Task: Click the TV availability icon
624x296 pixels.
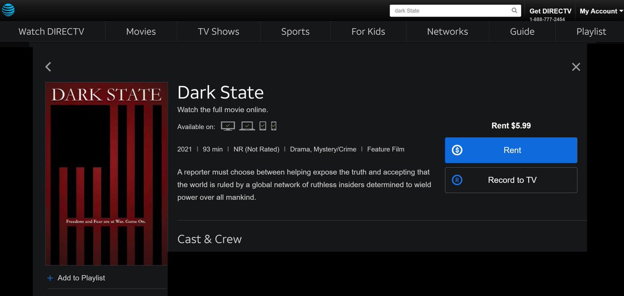Action: tap(228, 126)
